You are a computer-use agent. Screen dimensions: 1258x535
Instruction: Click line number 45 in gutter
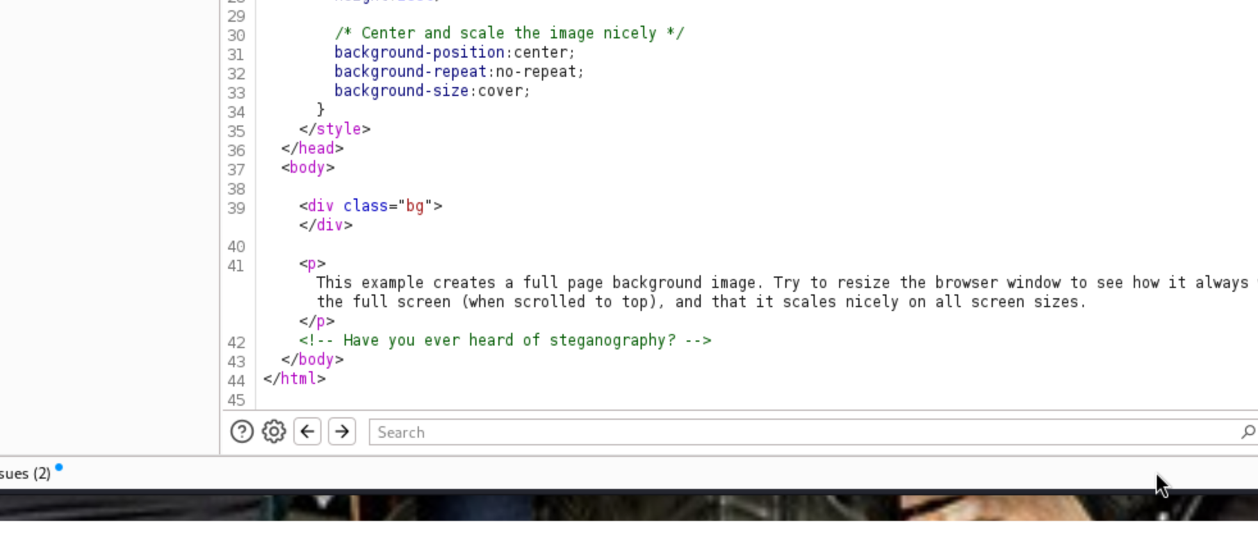pyautogui.click(x=236, y=400)
